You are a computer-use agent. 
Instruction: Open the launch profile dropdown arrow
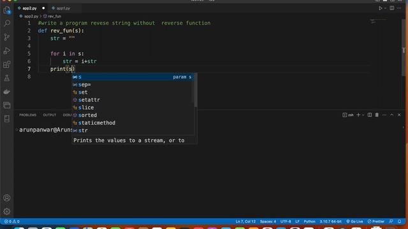tap(363, 115)
